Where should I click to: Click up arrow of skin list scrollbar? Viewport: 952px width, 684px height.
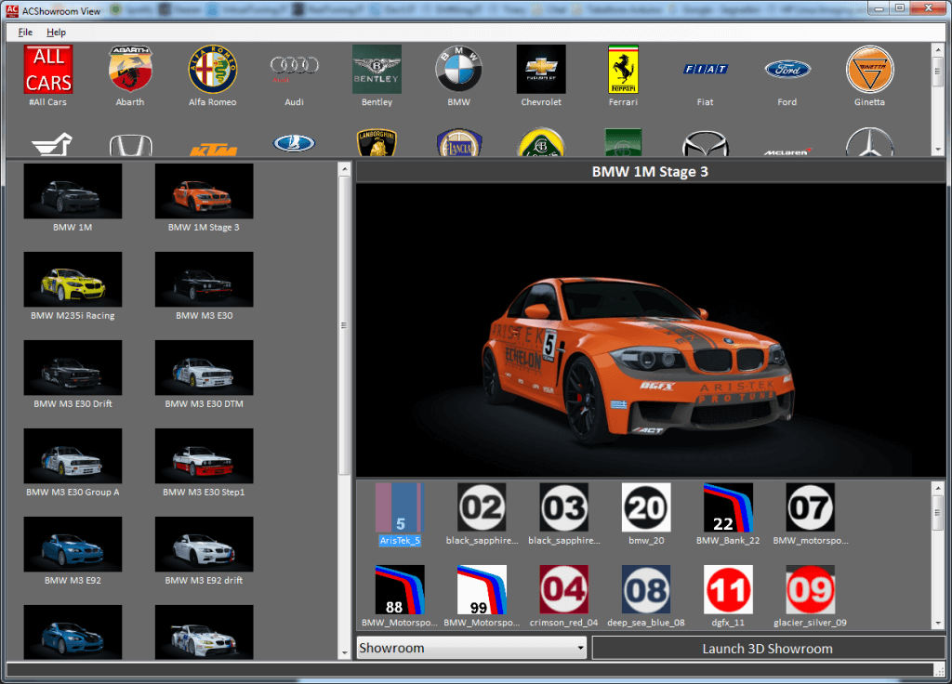click(x=938, y=487)
